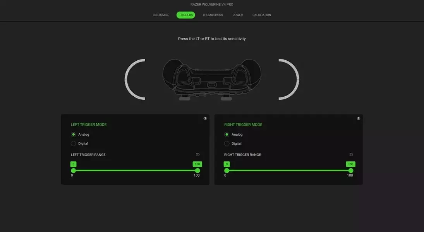Open help for Right Trigger Mode panel
Image resolution: width=424 pixels, height=232 pixels.
[x=358, y=119]
